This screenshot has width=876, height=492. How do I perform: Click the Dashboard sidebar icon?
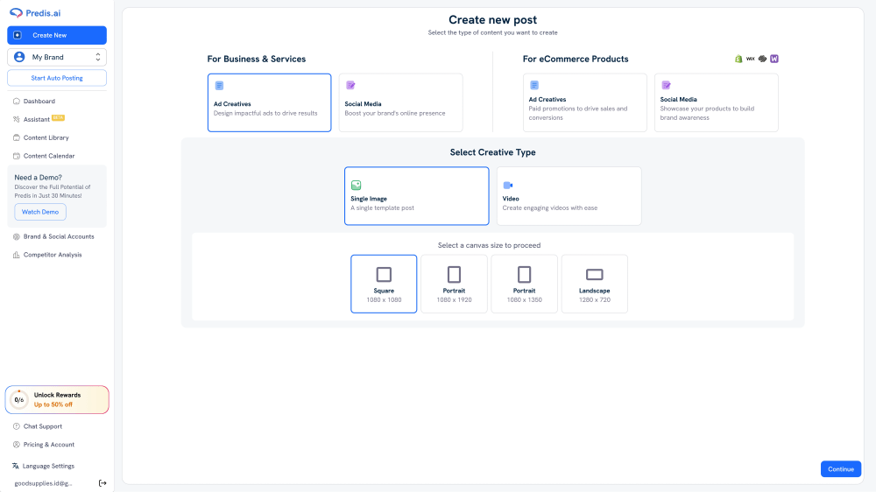[16, 101]
